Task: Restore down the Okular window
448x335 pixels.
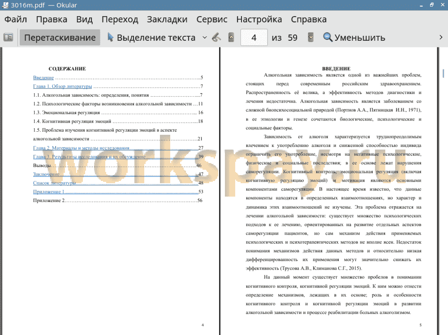Action: [x=432, y=5]
